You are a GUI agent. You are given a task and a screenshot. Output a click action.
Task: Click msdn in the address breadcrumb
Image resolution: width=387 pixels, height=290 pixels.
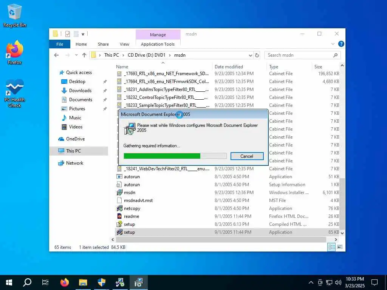point(180,55)
